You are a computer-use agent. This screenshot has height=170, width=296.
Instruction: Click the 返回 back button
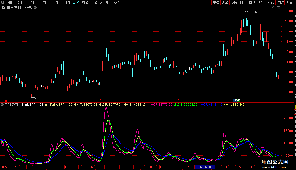(x=289, y=2)
